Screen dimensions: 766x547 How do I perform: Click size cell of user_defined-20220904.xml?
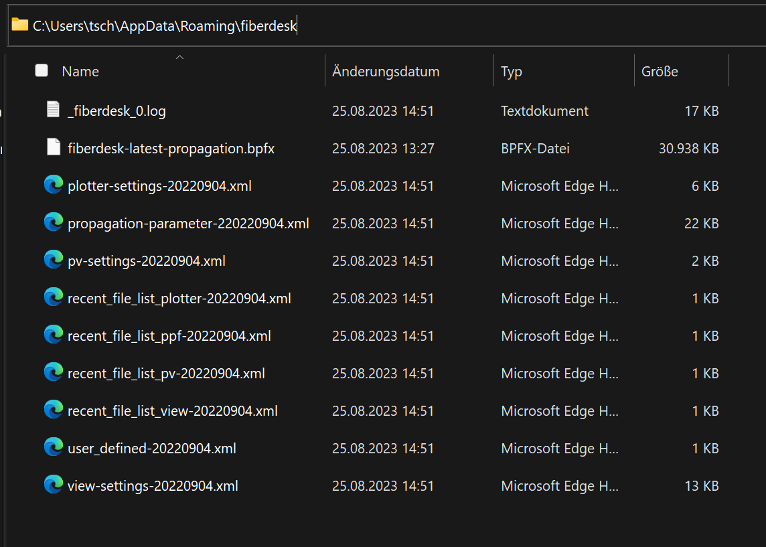[x=706, y=449]
